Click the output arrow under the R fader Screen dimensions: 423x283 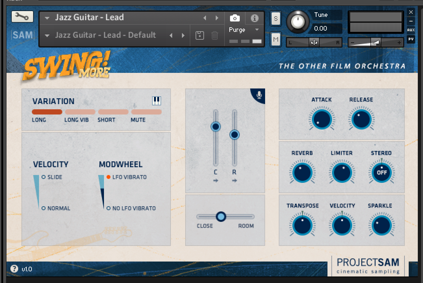point(235,181)
